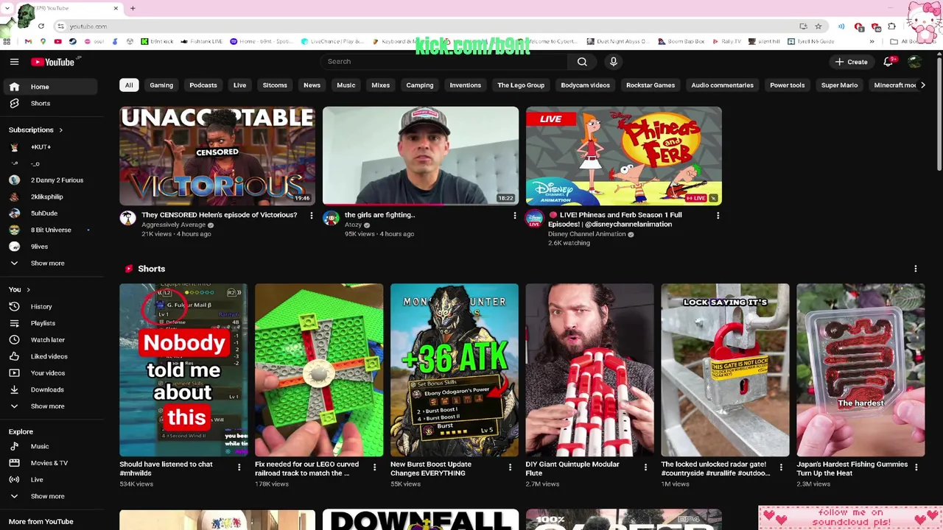
Task: Play the +36 ATK Burst Boost short
Action: pyautogui.click(x=455, y=370)
